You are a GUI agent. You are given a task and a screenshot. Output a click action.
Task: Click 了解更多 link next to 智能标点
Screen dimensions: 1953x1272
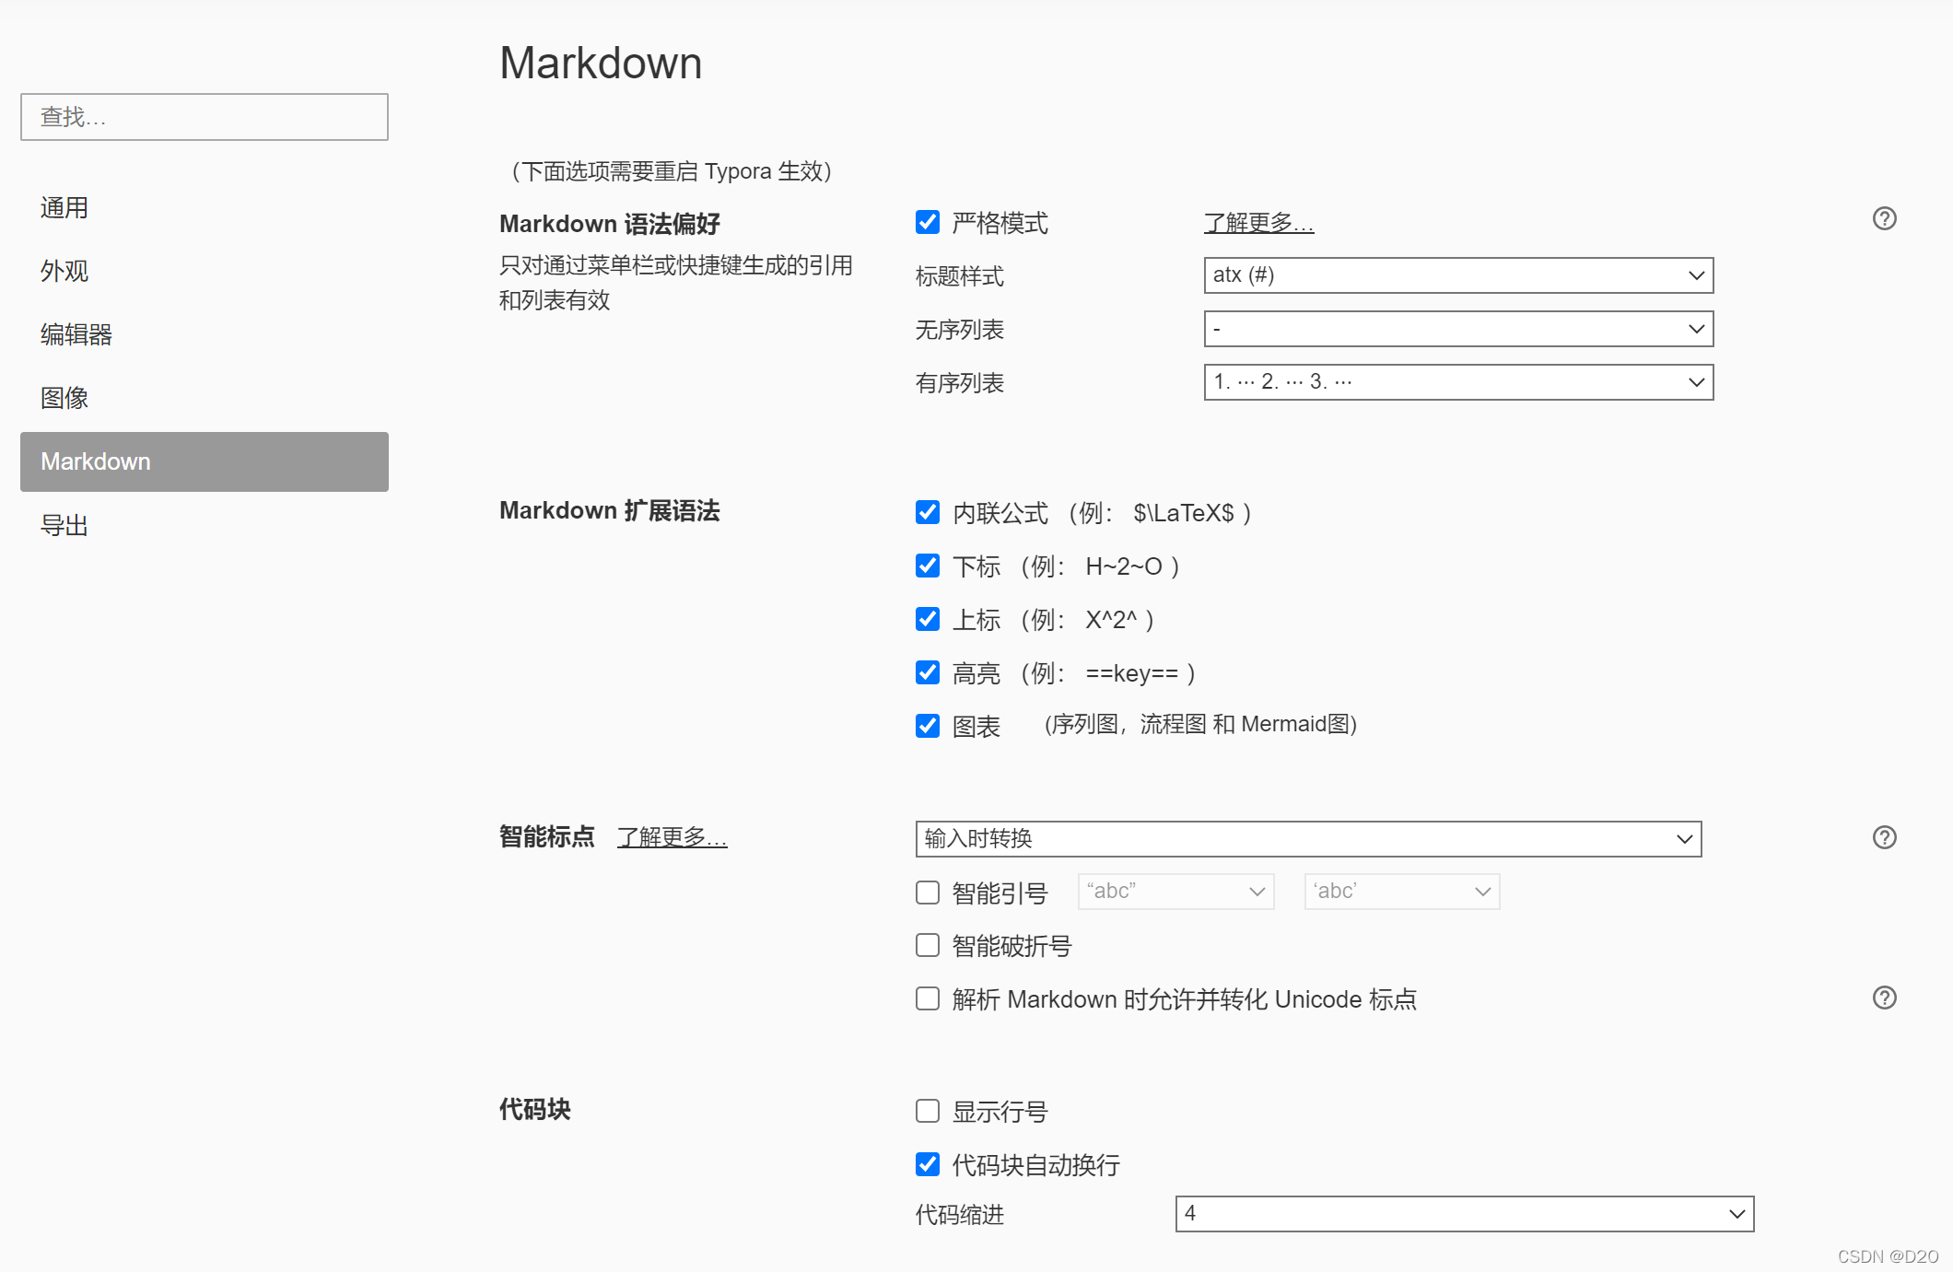tap(672, 837)
